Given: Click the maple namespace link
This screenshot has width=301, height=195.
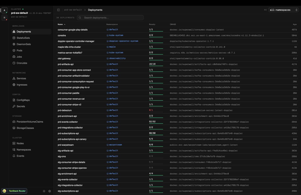Looking at the screenshot, I should coord(112,47).
